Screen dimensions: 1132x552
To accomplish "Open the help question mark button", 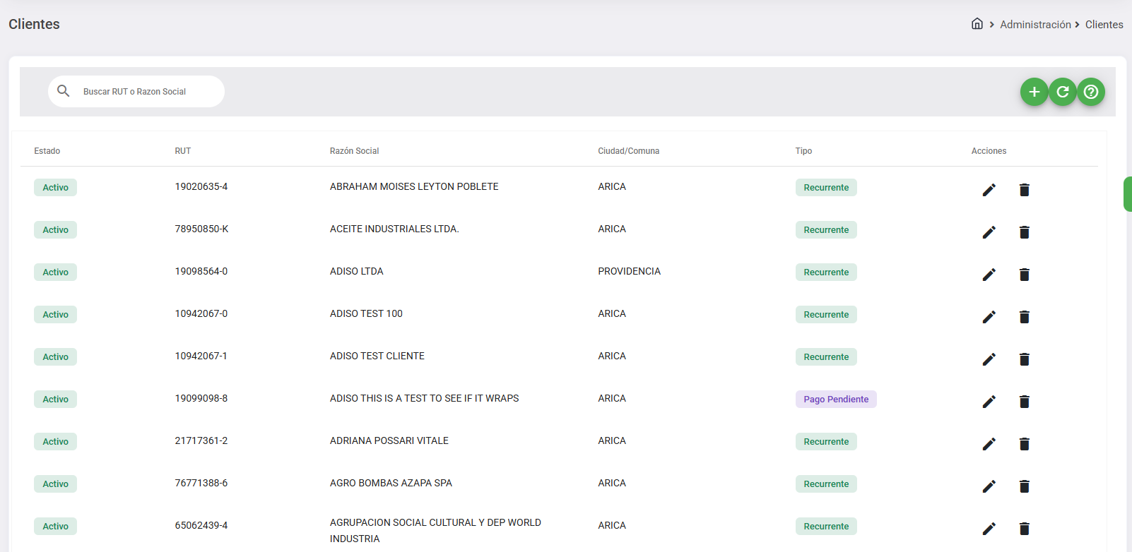I will (x=1090, y=92).
